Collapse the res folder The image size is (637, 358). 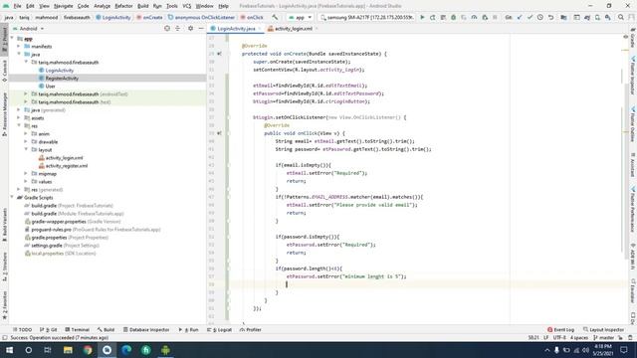(x=19, y=126)
